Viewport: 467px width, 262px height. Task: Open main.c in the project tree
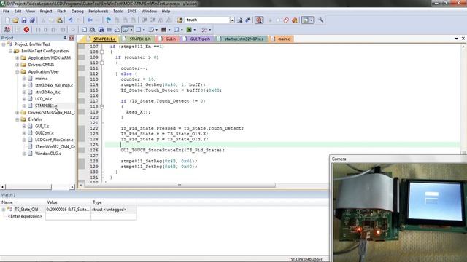pyautogui.click(x=41, y=79)
